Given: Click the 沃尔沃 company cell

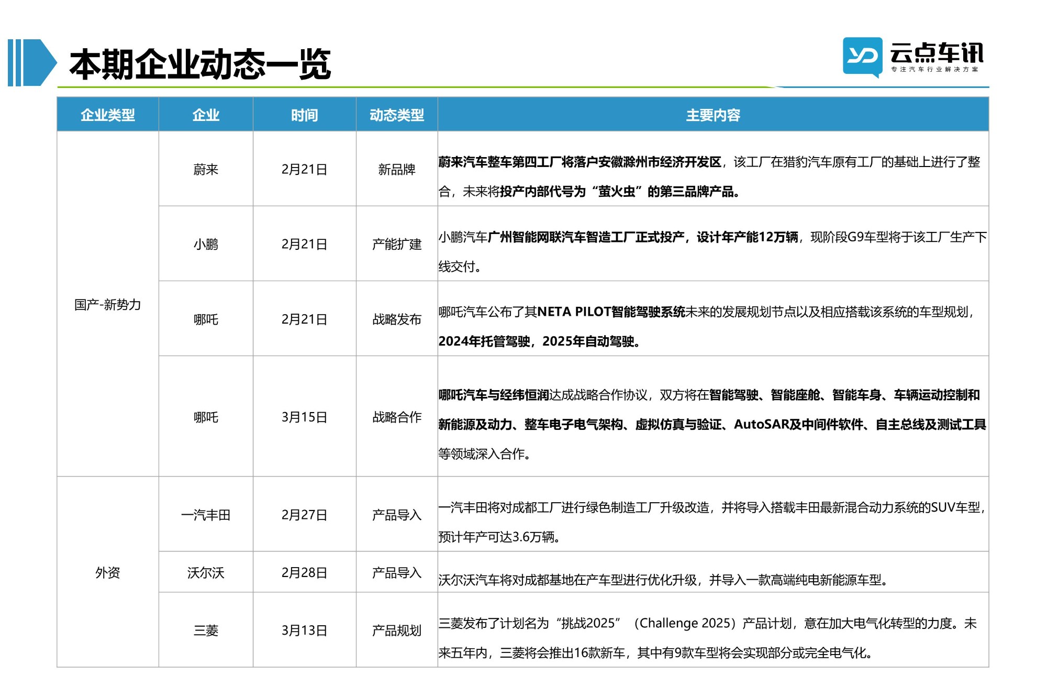Looking at the screenshot, I should point(206,572).
